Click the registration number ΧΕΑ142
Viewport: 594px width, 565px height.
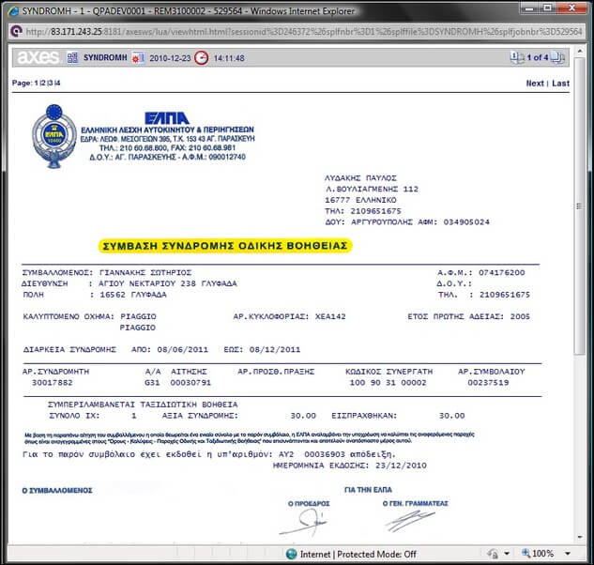pos(330,316)
